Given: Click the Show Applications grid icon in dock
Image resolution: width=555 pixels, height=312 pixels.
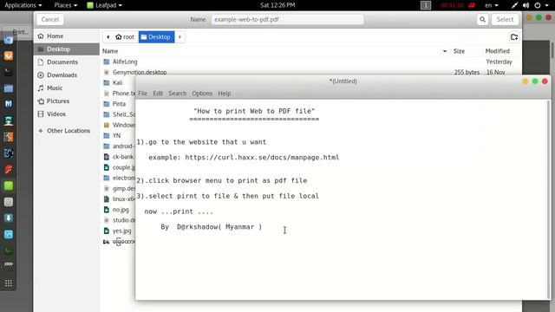Looking at the screenshot, I should tap(9, 283).
